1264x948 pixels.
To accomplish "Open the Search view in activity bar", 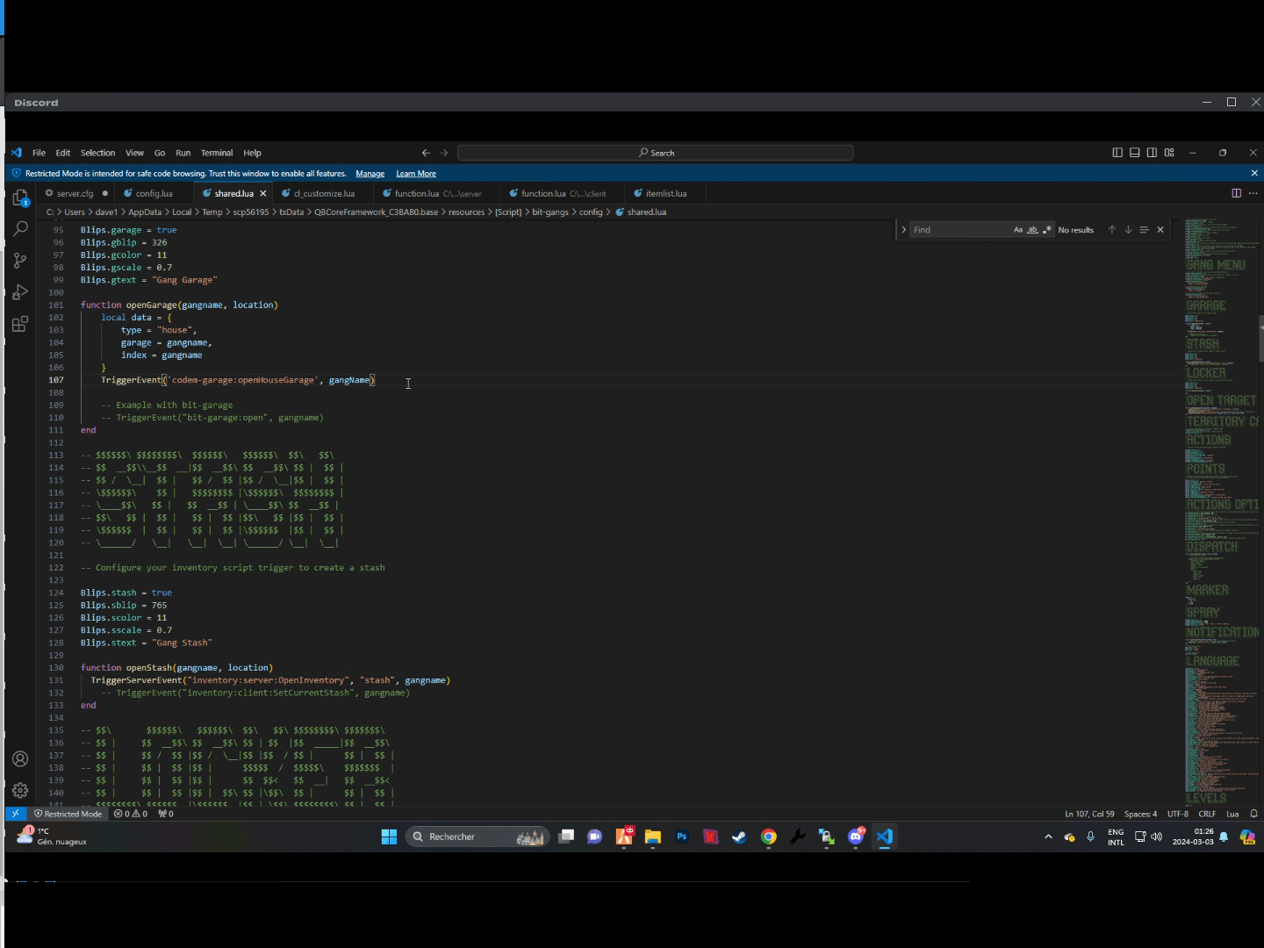I will [x=20, y=229].
